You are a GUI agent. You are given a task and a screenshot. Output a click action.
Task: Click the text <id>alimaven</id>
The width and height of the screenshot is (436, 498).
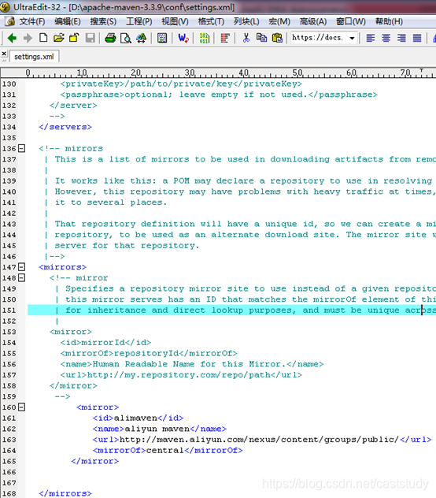[x=138, y=418]
